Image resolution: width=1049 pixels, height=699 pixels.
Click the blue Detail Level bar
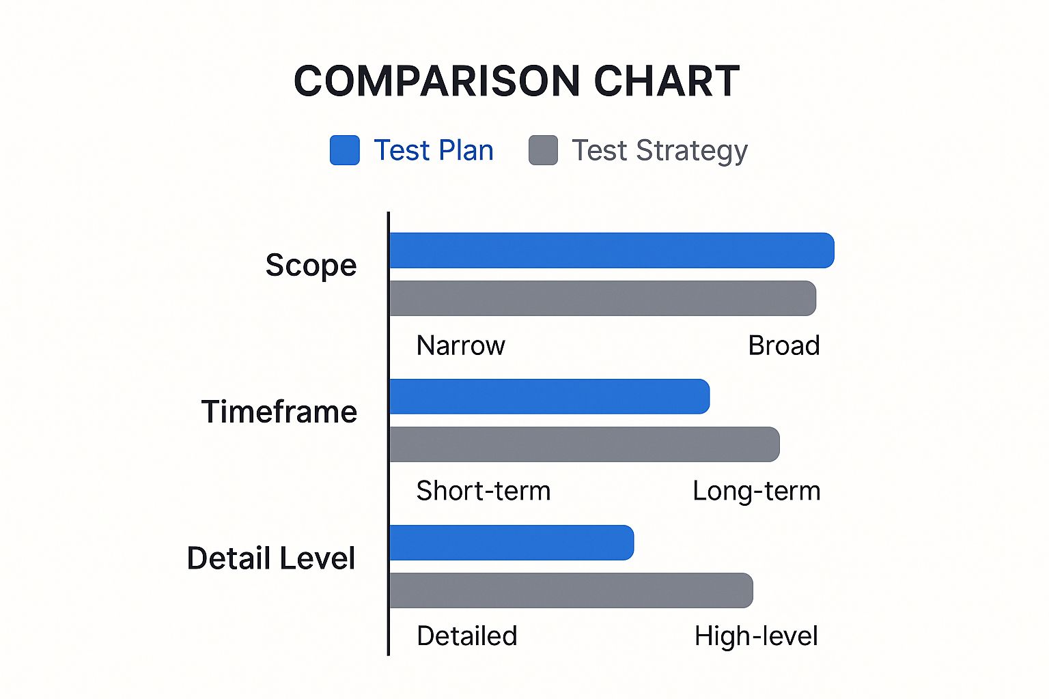click(x=512, y=543)
